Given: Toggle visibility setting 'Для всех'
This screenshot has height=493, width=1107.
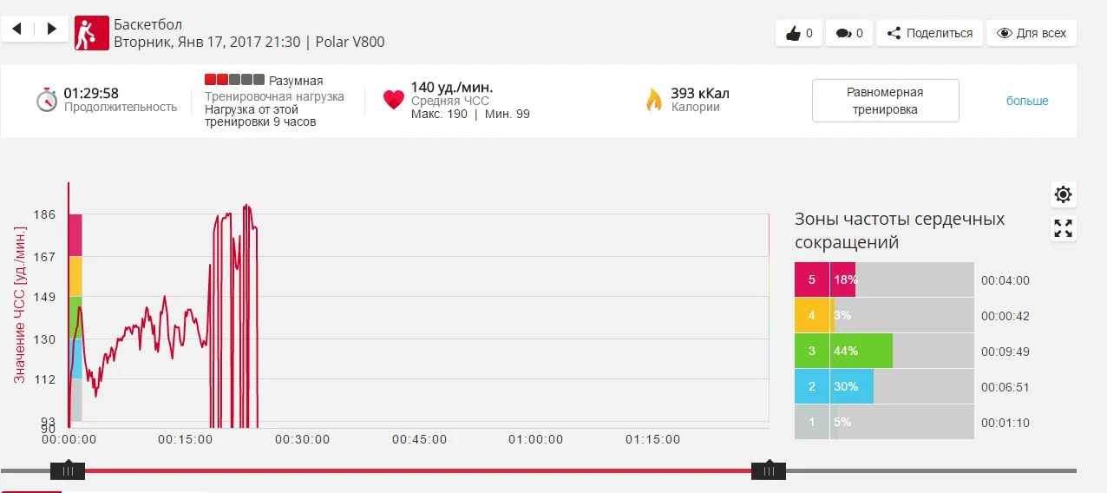Looking at the screenshot, I should point(1031,33).
